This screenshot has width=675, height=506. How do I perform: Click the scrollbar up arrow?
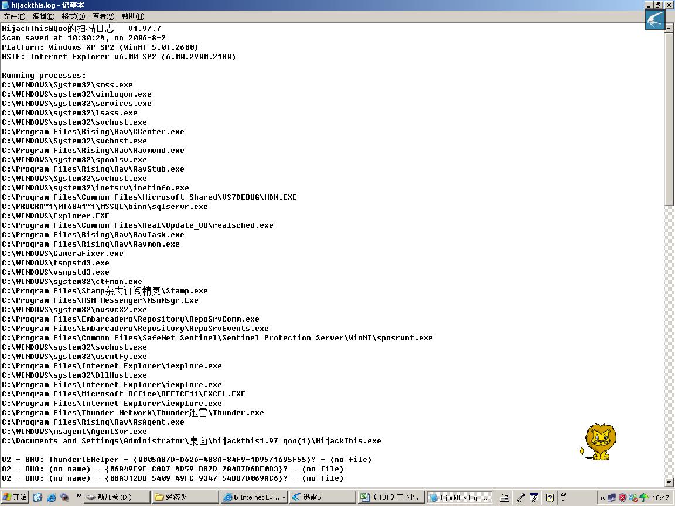point(669,28)
